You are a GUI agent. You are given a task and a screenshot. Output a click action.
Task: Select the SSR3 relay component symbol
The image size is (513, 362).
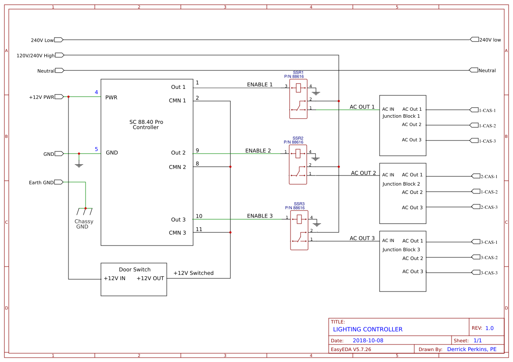(x=299, y=230)
